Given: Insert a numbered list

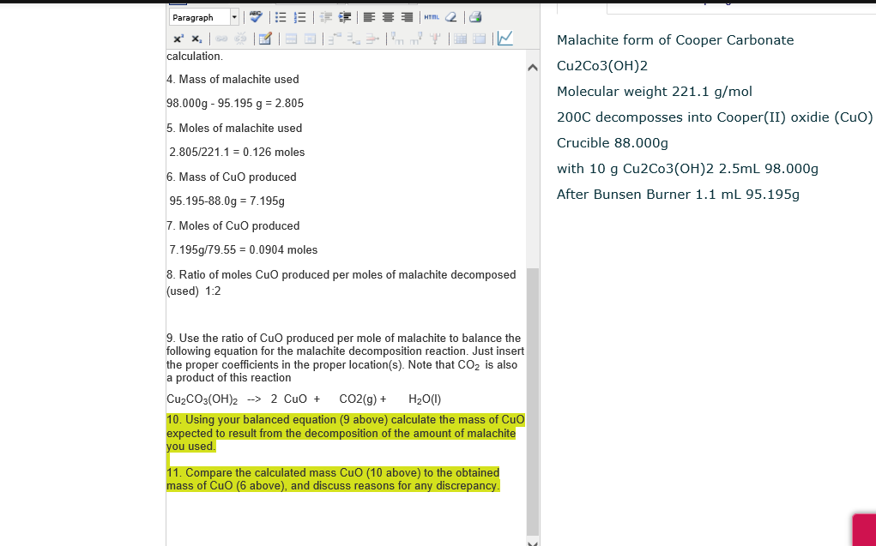Looking at the screenshot, I should tap(299, 16).
